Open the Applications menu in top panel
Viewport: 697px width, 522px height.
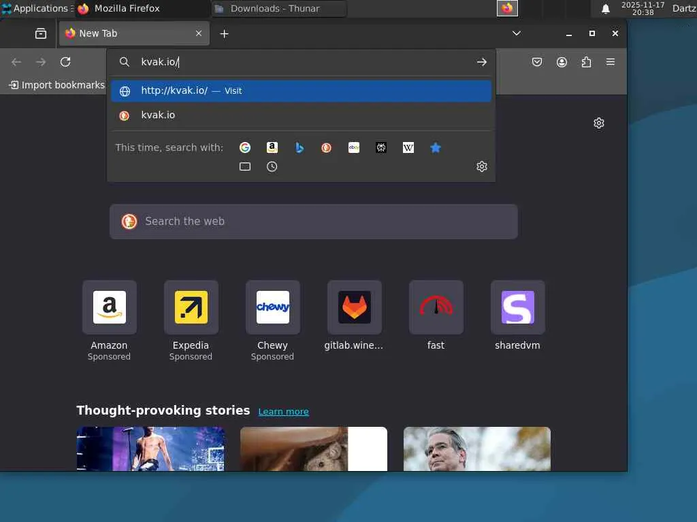[37, 8]
